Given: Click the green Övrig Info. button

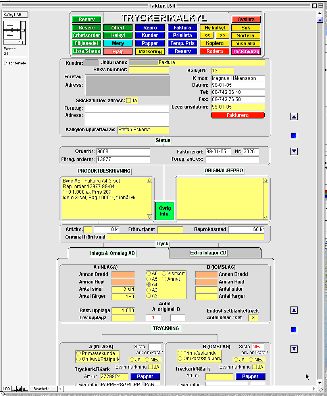Looking at the screenshot, I should (164, 211).
